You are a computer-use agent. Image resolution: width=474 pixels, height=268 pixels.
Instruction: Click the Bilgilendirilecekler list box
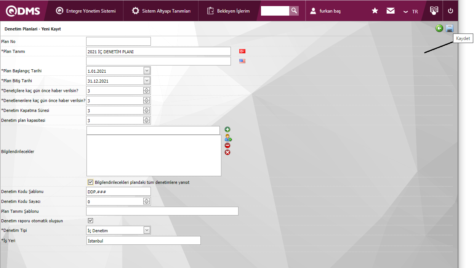[x=154, y=155]
